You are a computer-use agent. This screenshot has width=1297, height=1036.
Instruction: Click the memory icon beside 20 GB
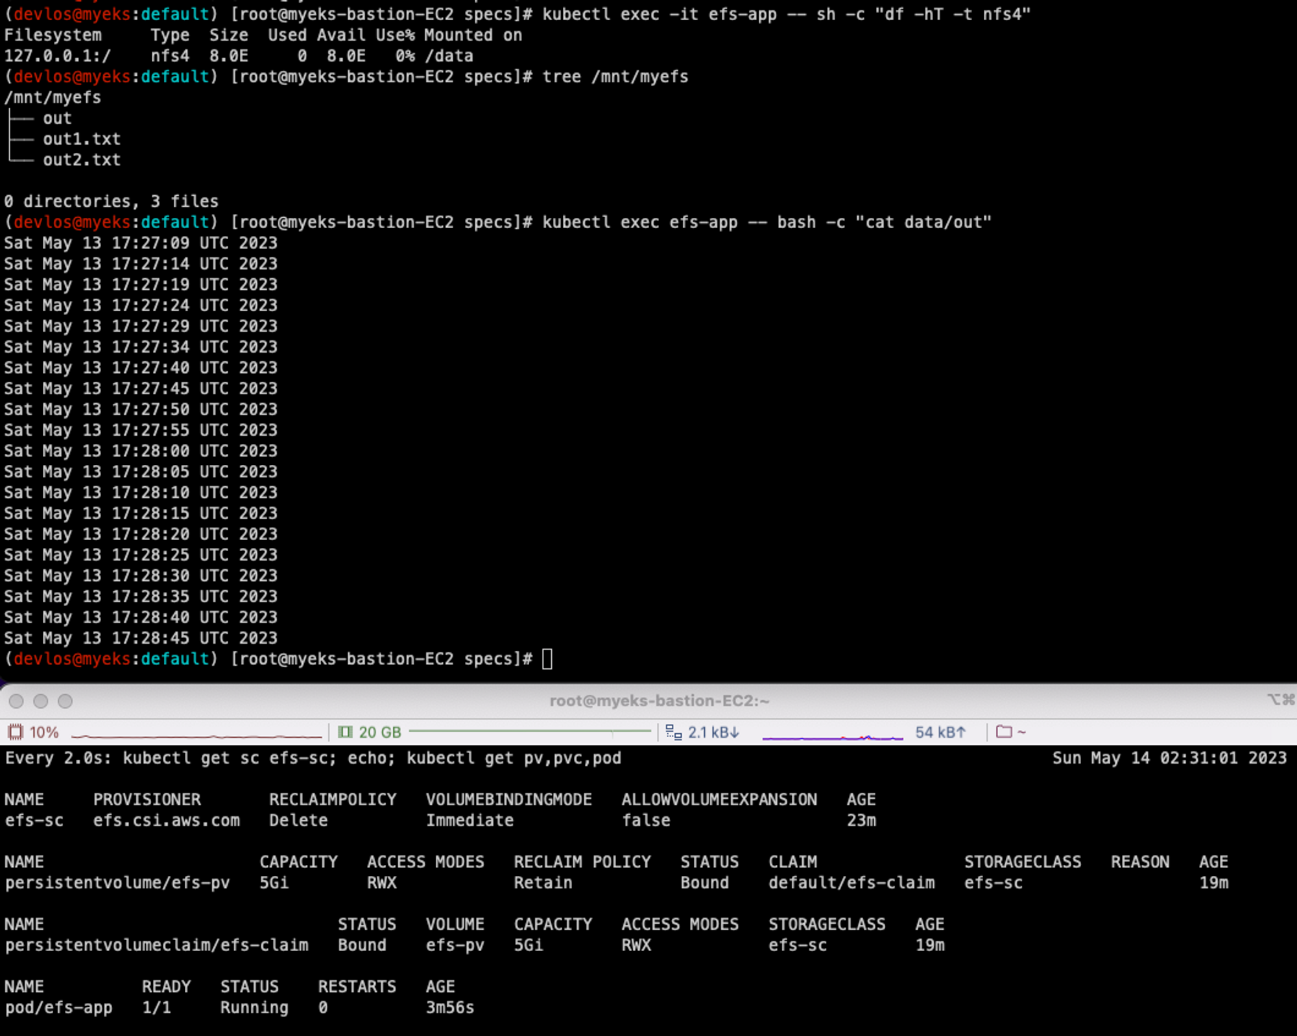[x=345, y=732]
